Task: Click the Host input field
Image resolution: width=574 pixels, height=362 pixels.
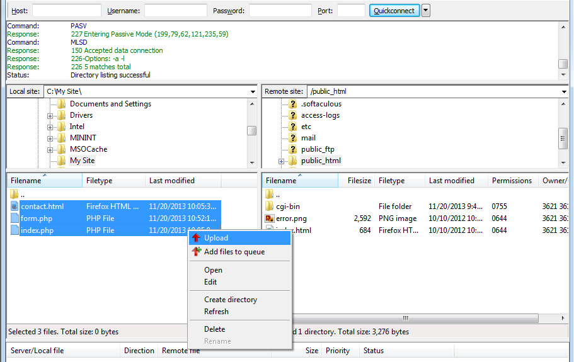Action: pyautogui.click(x=66, y=11)
